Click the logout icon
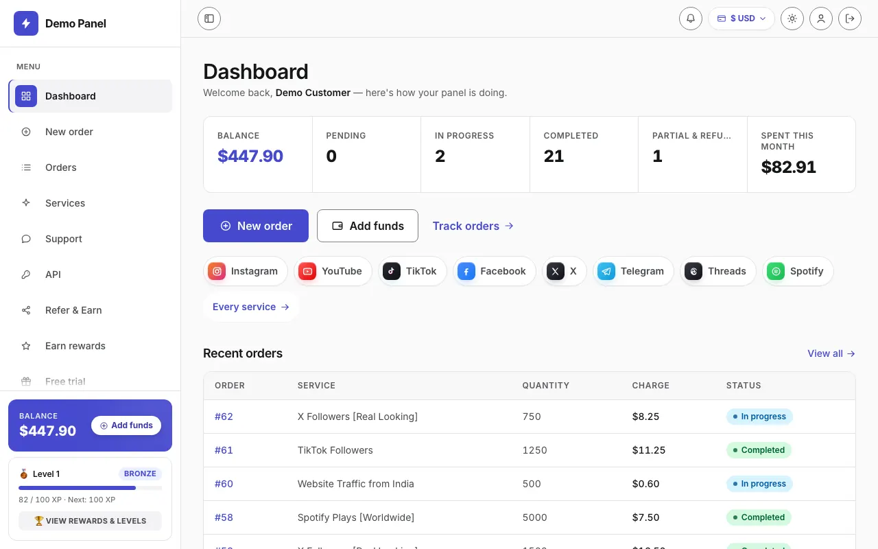The height and width of the screenshot is (549, 878). pyautogui.click(x=850, y=19)
